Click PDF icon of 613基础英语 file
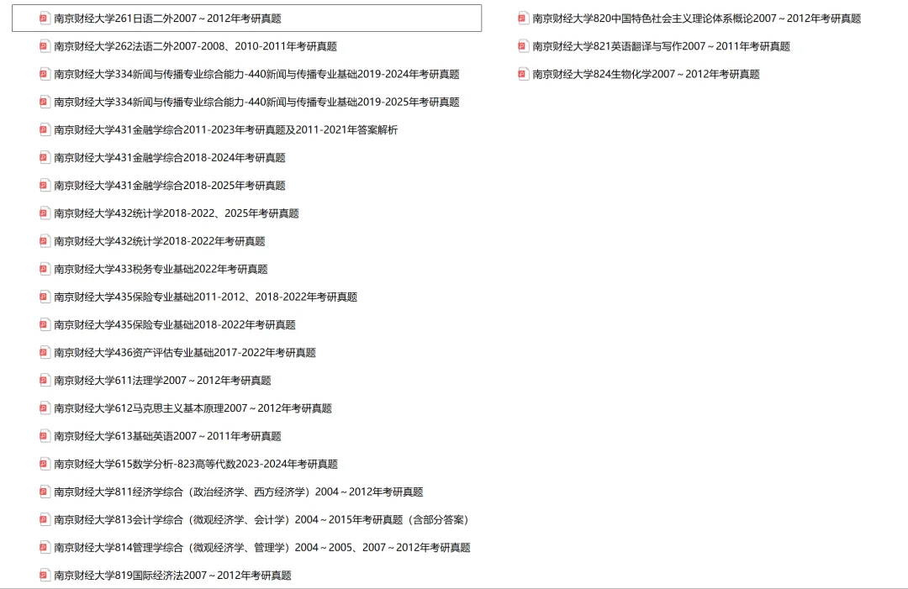The width and height of the screenshot is (908, 589). click(x=45, y=436)
